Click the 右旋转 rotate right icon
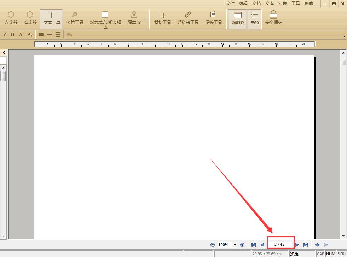 (x=30, y=15)
